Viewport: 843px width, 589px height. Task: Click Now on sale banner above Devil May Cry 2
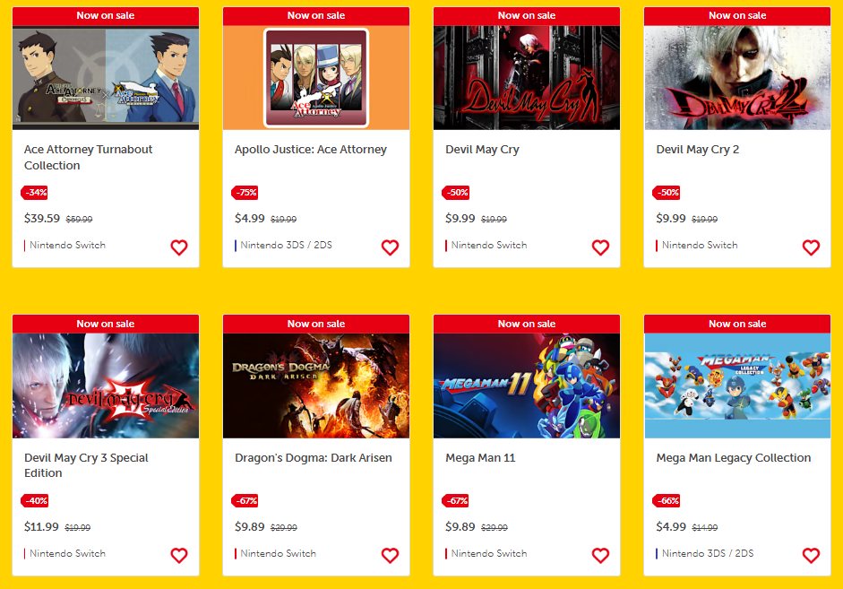(x=737, y=15)
